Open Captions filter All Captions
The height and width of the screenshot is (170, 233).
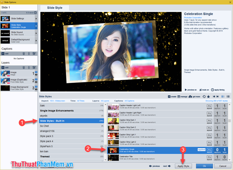coord(129,101)
